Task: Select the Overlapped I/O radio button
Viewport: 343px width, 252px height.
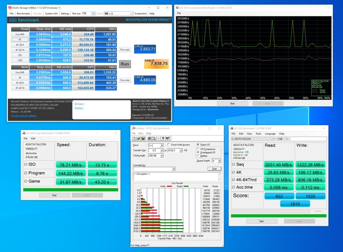Action: (x=198, y=152)
